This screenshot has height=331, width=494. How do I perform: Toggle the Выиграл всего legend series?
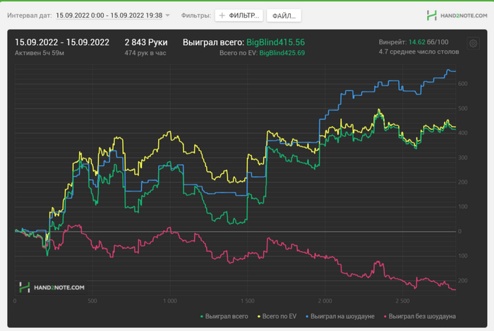click(224, 316)
